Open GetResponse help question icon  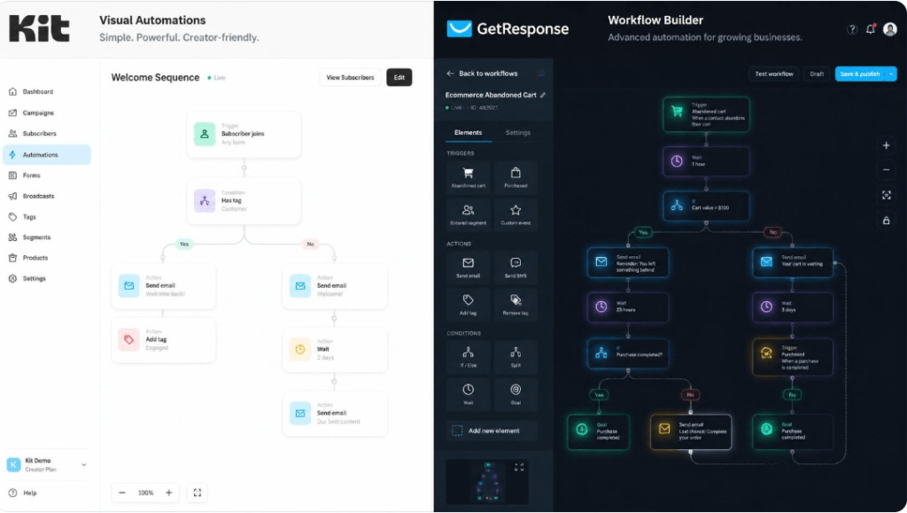(x=852, y=29)
